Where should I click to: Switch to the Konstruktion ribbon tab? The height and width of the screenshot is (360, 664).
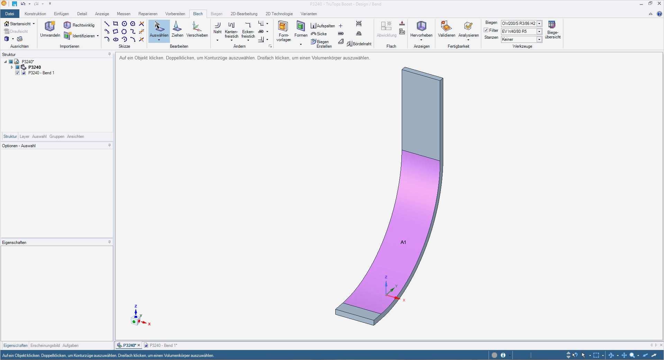click(x=35, y=14)
